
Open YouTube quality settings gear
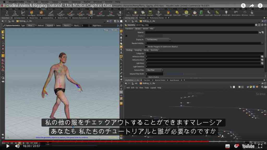pos(236,146)
